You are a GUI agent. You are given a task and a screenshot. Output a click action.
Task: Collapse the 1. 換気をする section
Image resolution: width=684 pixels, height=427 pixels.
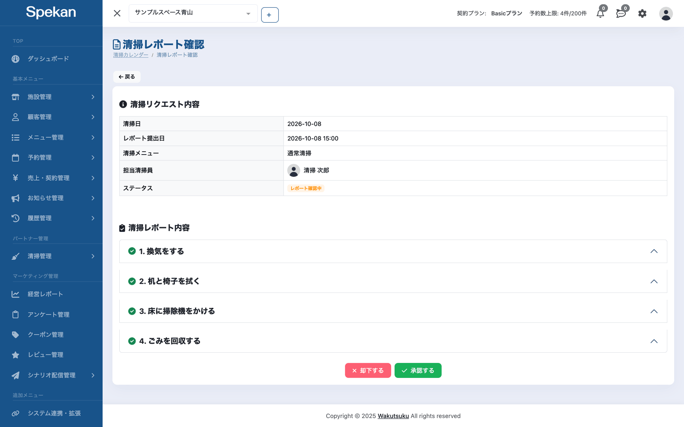393,251
